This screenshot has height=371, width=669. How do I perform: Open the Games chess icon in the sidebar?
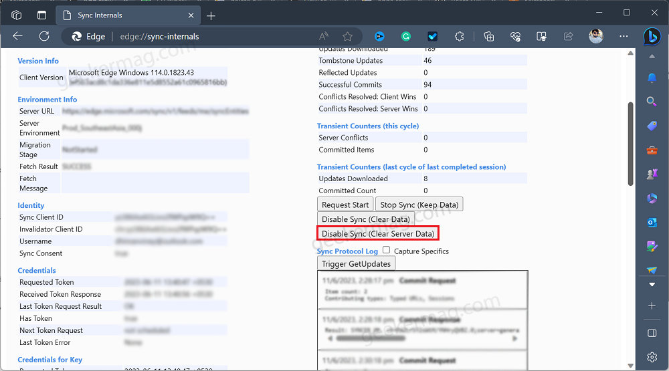point(652,174)
